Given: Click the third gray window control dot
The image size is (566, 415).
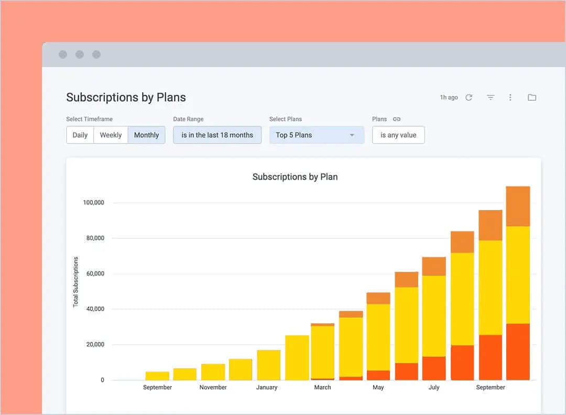Looking at the screenshot, I should [x=96, y=54].
